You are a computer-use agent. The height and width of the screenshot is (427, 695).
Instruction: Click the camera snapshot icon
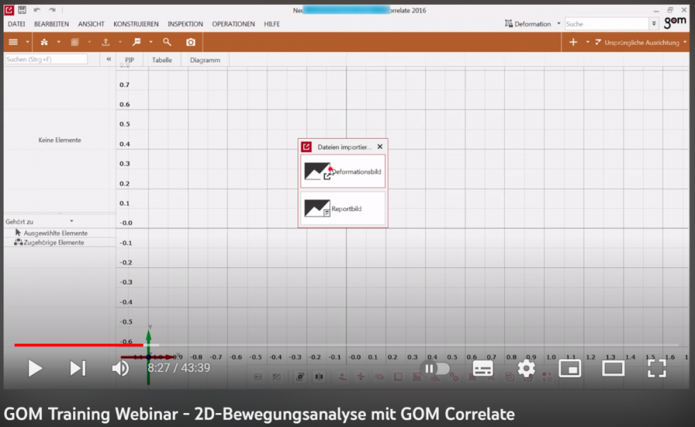[191, 42]
